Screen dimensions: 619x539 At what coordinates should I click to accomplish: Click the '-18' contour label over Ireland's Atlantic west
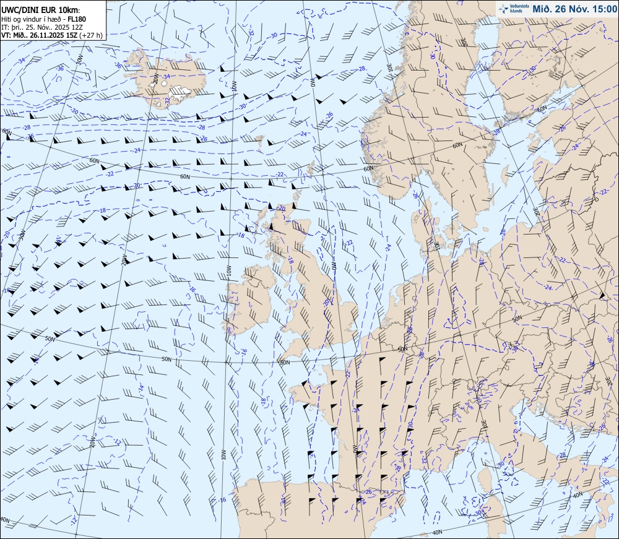241,235
